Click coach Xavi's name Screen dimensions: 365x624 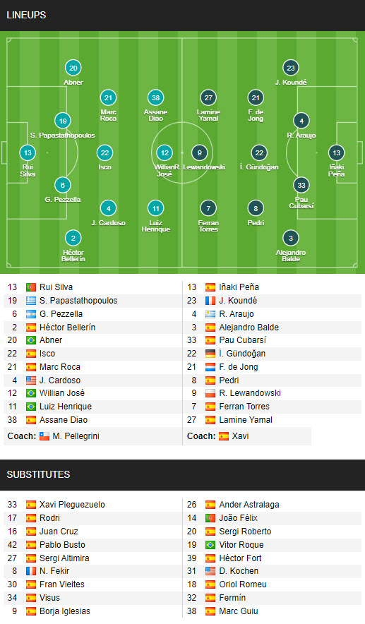(241, 436)
